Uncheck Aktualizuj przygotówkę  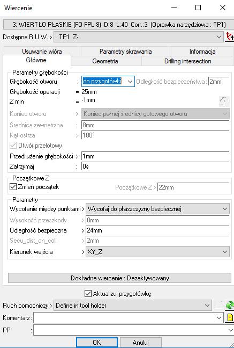[x=88, y=294]
